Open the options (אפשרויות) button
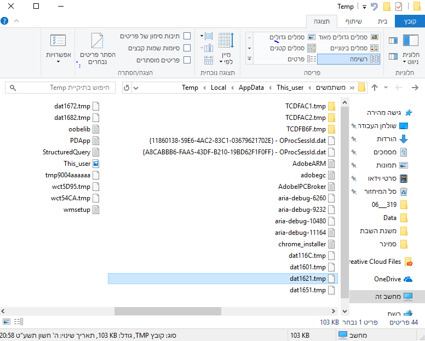 click(58, 49)
